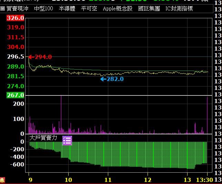Viewport: 222px width, 184px height.
Task: Select the 中型100 category tag
Action: (44, 9)
